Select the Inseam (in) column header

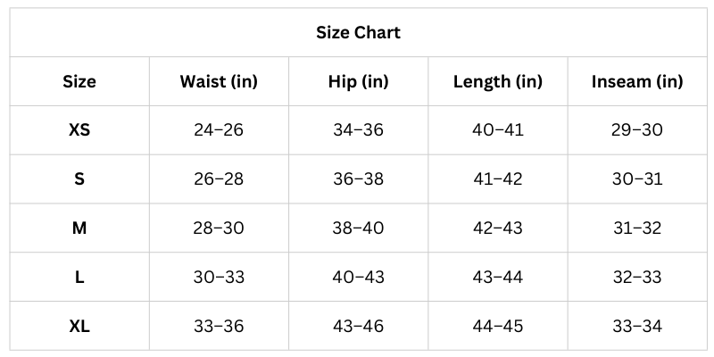tap(637, 82)
